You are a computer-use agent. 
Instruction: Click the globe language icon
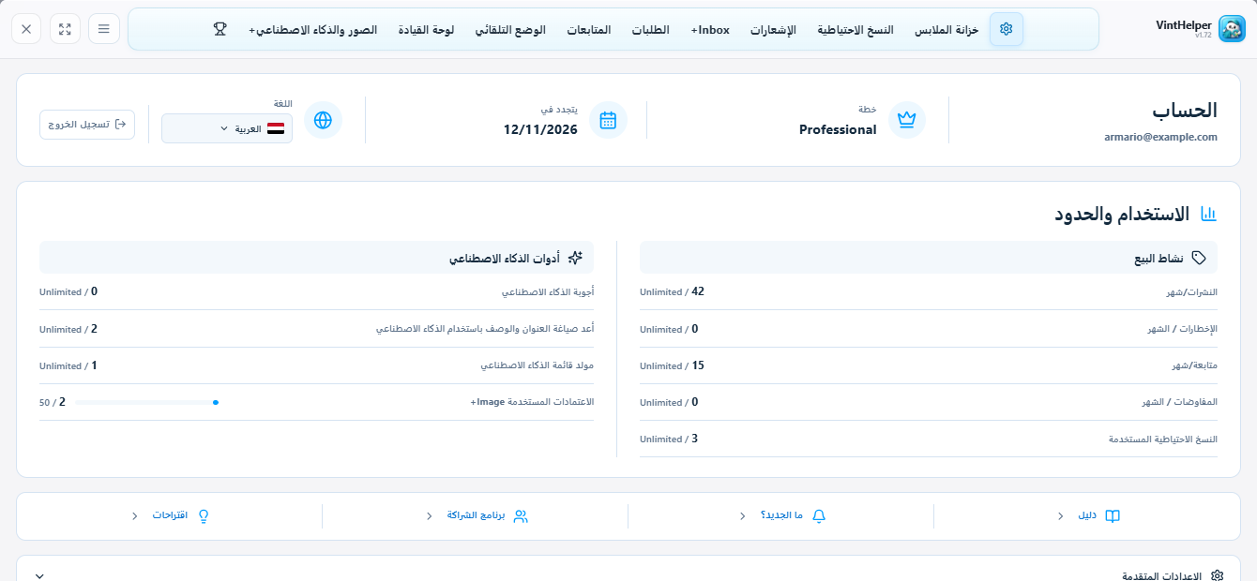coord(323,120)
